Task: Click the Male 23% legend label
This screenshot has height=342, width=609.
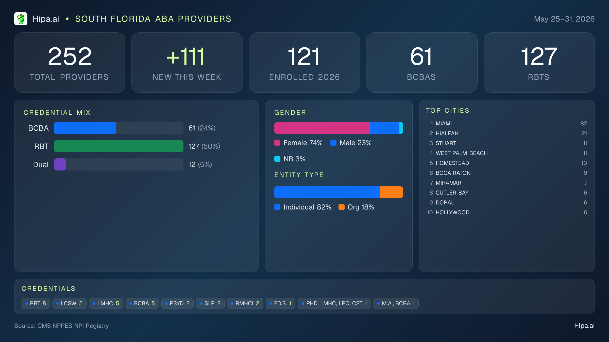Action: click(356, 143)
